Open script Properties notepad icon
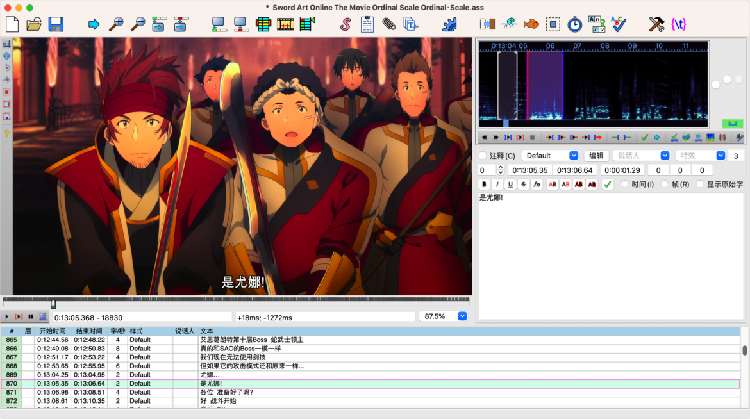 pyautogui.click(x=367, y=24)
